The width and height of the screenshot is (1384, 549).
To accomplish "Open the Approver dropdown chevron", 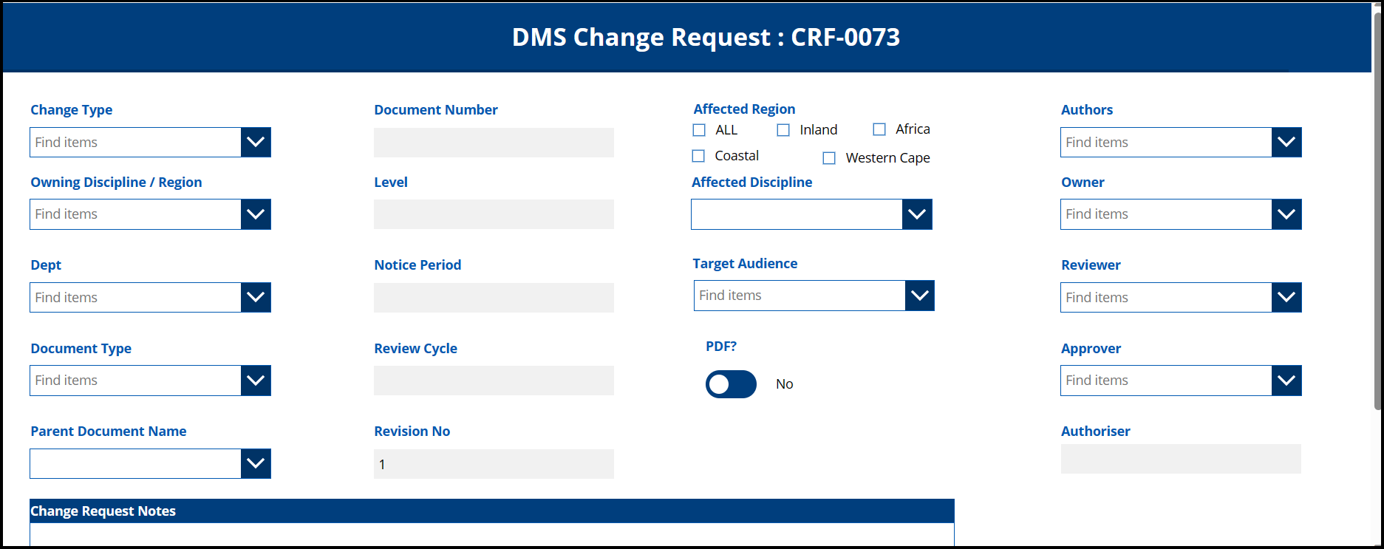I will tap(1286, 381).
